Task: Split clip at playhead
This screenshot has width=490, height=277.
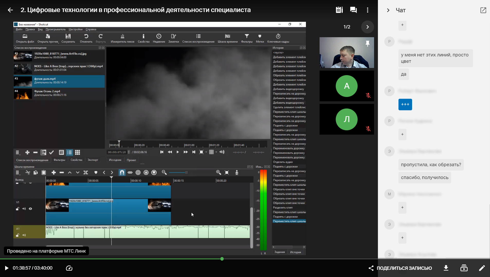Action: pyautogui.click(x=86, y=173)
